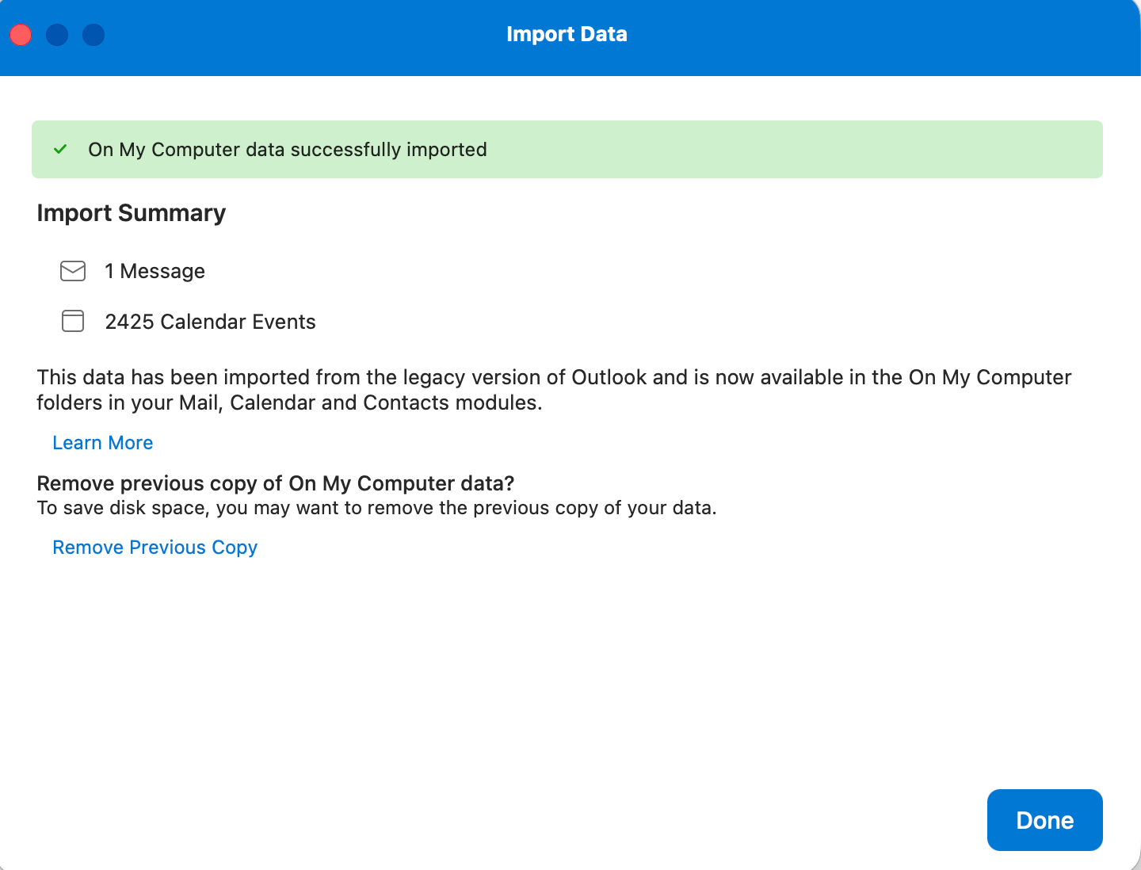Click the save disk space description text
The image size is (1141, 870).
click(x=377, y=508)
